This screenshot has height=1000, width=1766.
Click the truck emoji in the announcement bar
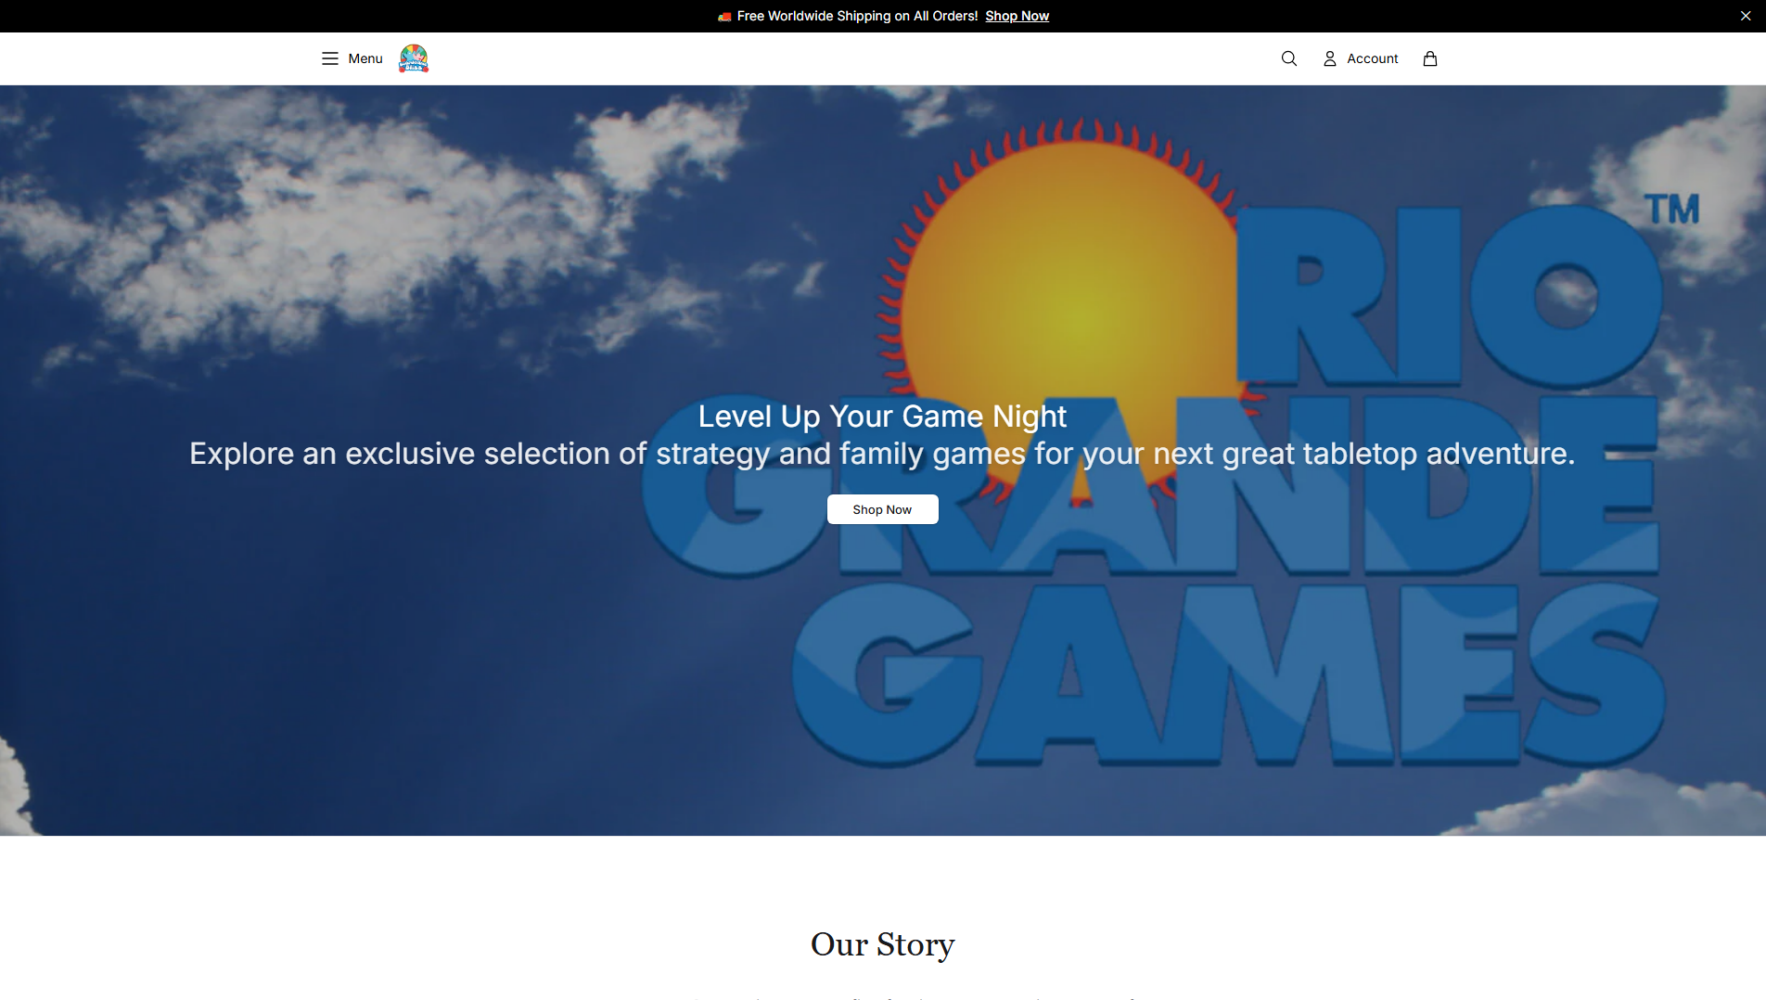724,17
